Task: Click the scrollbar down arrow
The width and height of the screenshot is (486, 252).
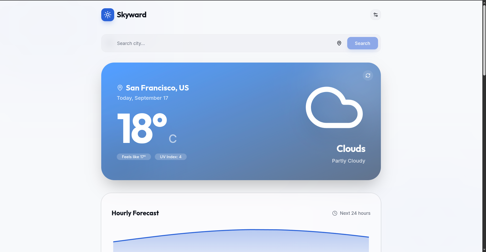Action: coord(484,250)
